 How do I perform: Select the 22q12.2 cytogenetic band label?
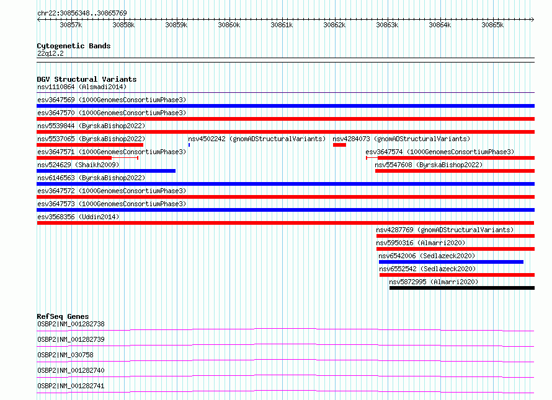(x=50, y=53)
